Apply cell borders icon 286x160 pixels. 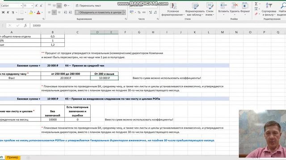tap(22, 12)
